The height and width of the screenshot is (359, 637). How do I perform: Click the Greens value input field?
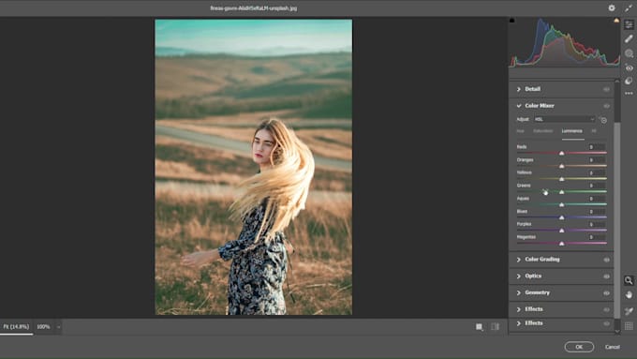click(x=597, y=186)
